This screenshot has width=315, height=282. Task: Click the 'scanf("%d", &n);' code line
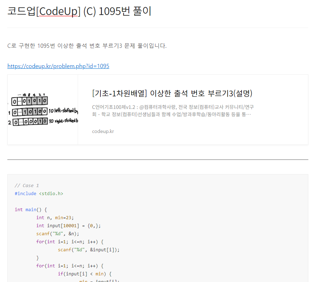(x=58, y=234)
